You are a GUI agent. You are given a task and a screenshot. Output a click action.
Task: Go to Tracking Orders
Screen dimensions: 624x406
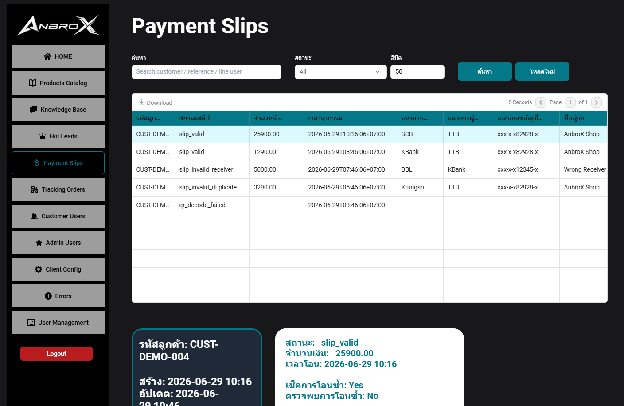[58, 189]
